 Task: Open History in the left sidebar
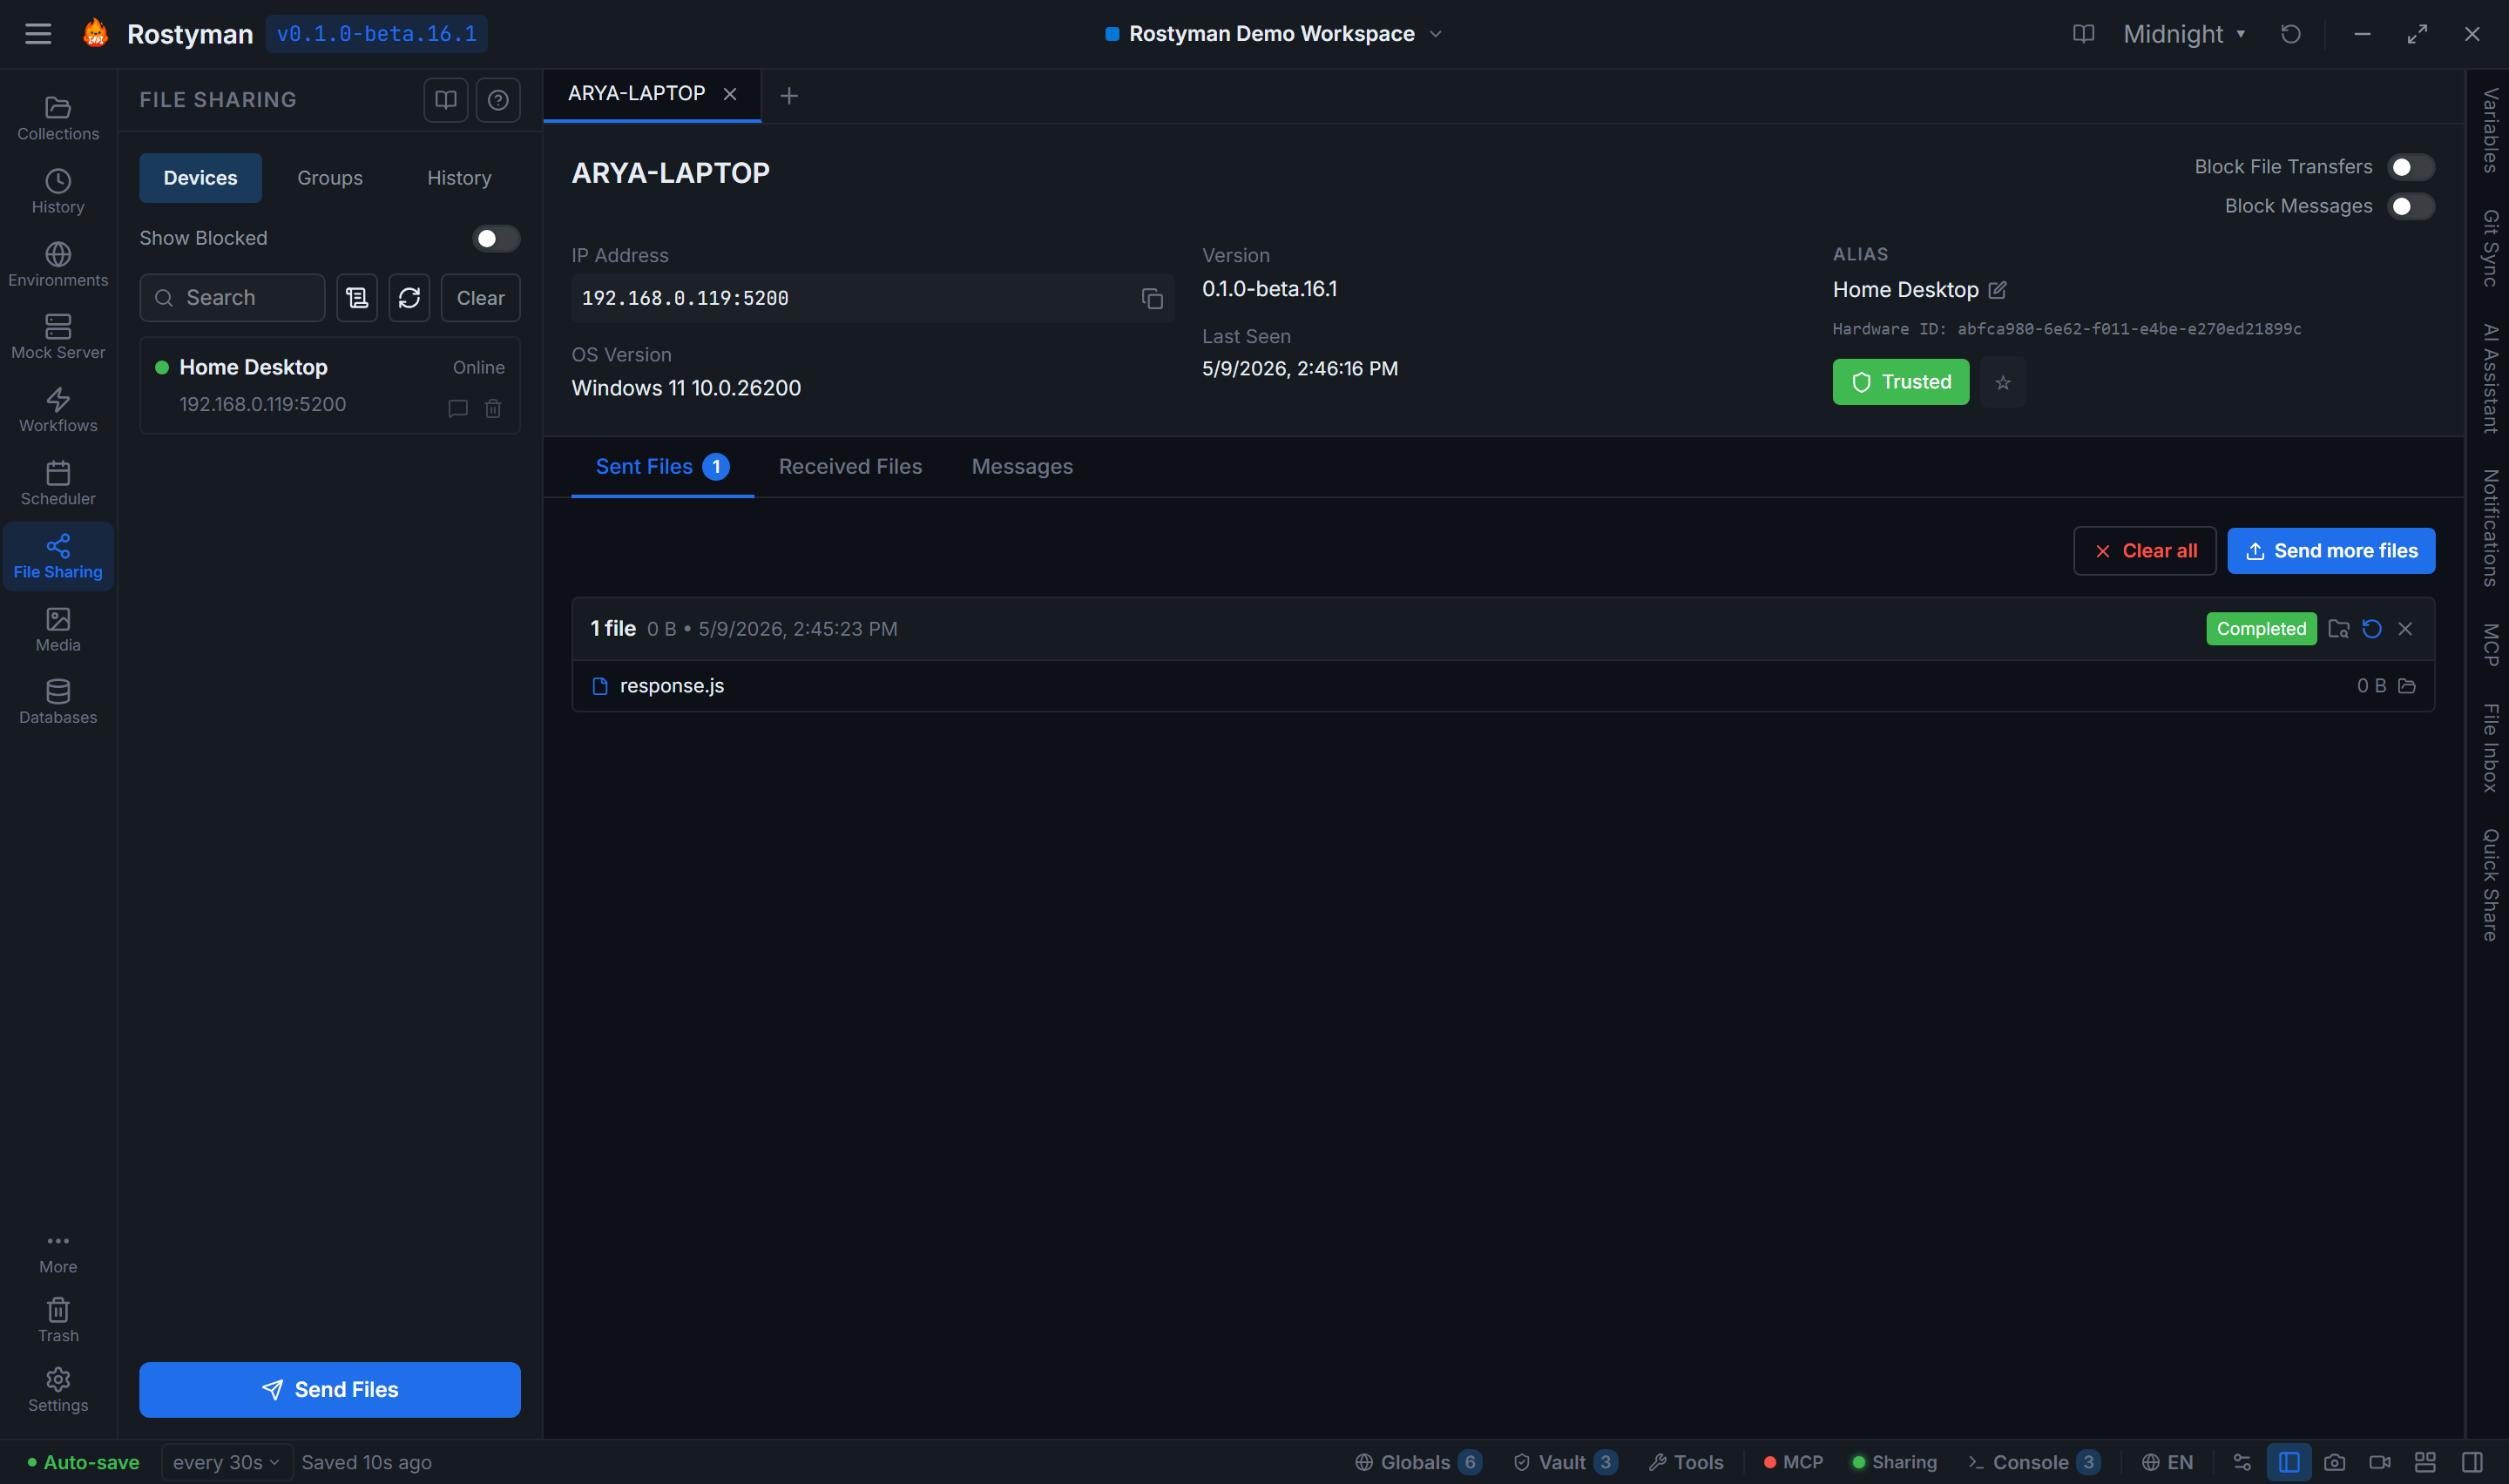coord(58,192)
